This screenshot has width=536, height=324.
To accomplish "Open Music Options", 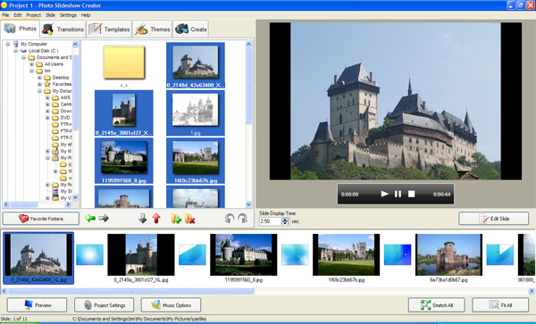I will click(x=171, y=305).
